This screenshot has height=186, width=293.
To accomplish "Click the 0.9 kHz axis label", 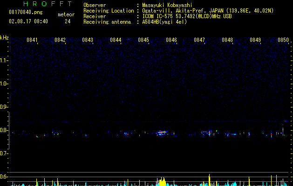I will [x=4, y=107].
